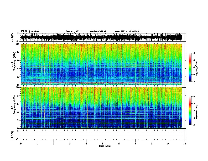
Task: Click the "VLF Spectra" plot title
Action: pos(30,32)
